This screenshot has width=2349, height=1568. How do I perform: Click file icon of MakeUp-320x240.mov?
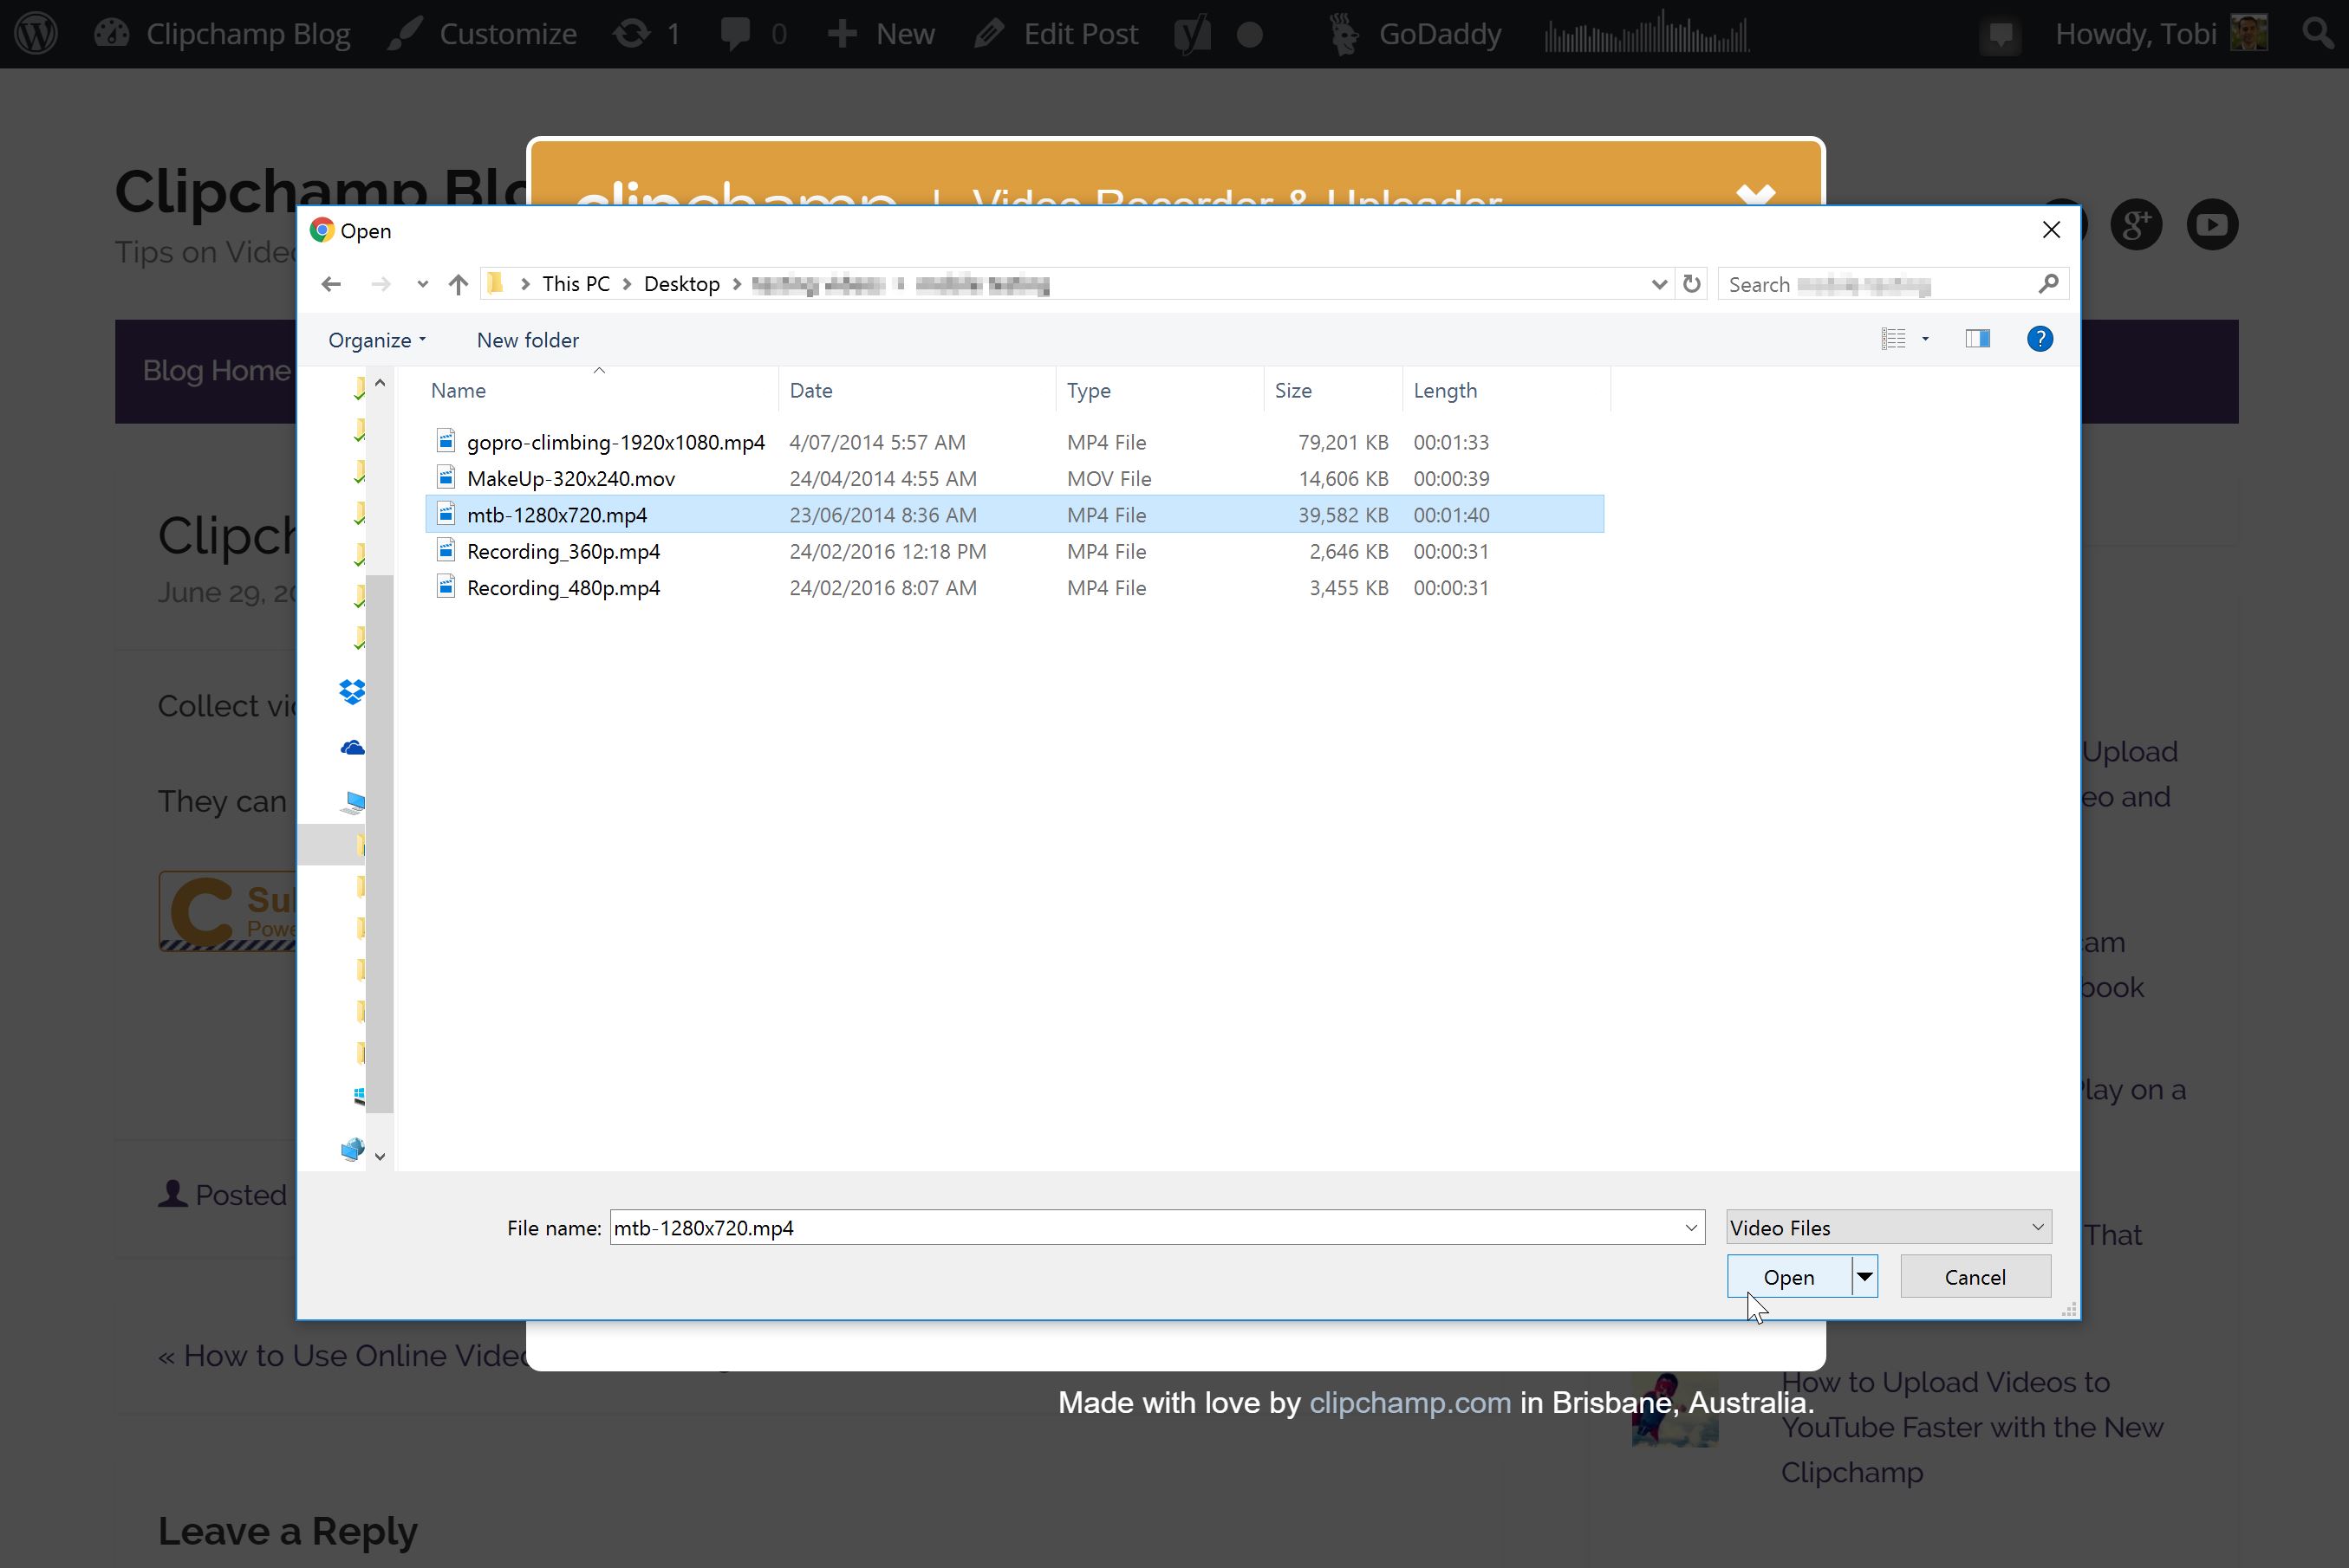[x=446, y=478]
